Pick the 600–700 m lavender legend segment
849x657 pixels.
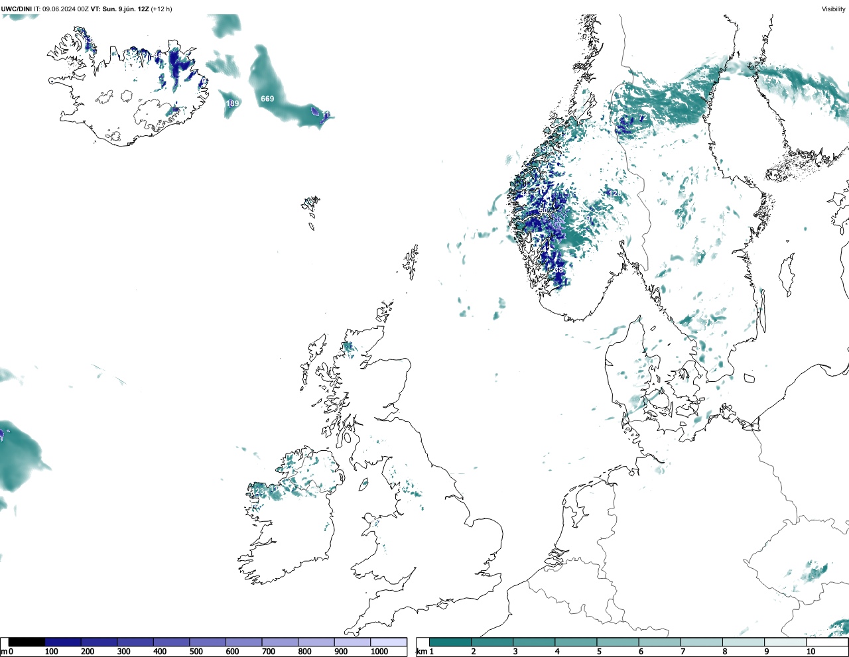[243, 642]
